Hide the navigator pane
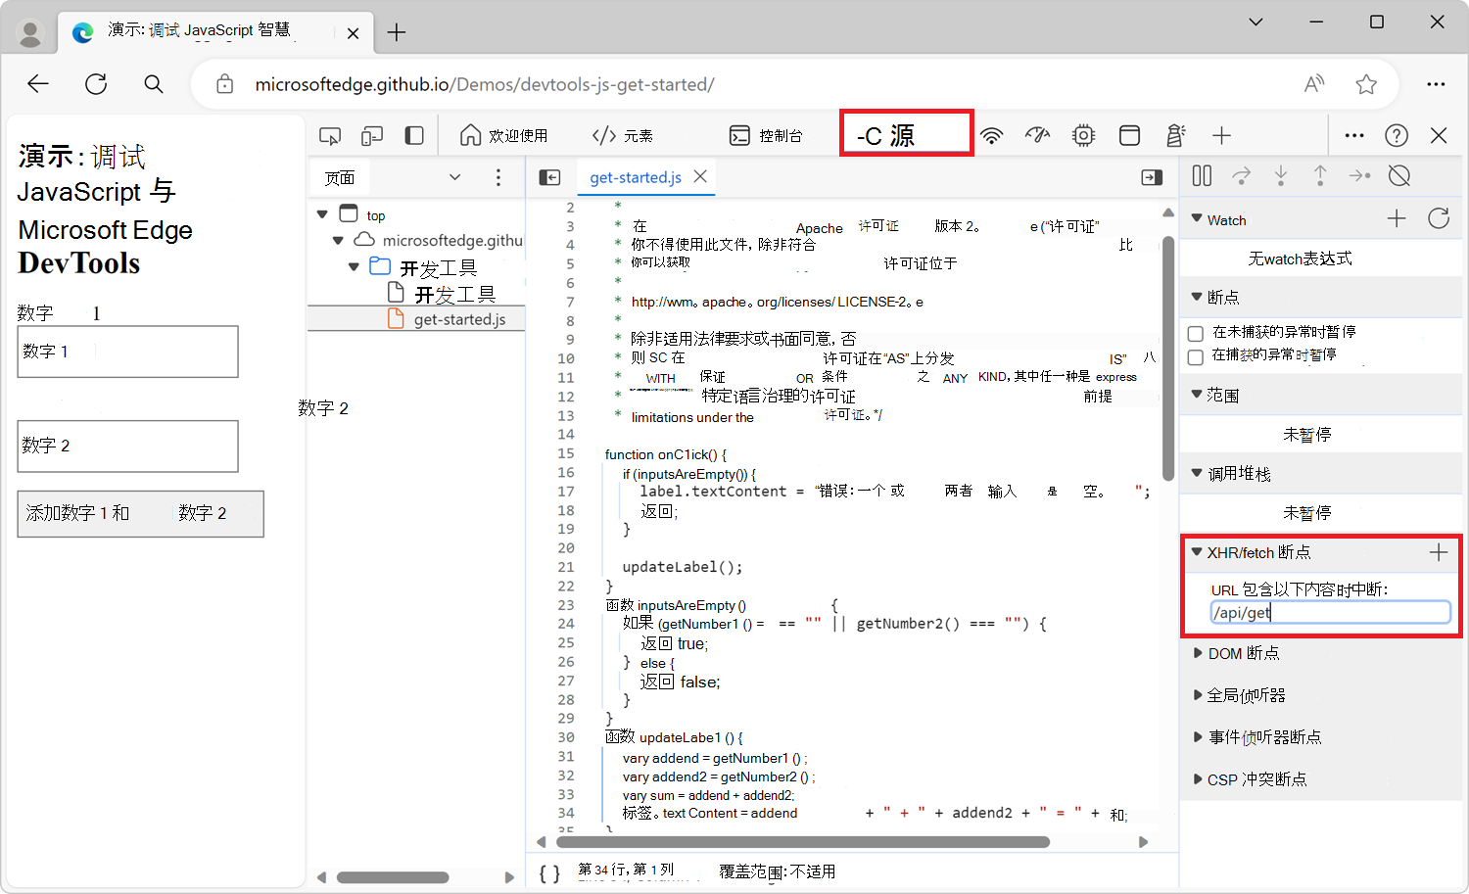This screenshot has width=1469, height=894. click(549, 177)
